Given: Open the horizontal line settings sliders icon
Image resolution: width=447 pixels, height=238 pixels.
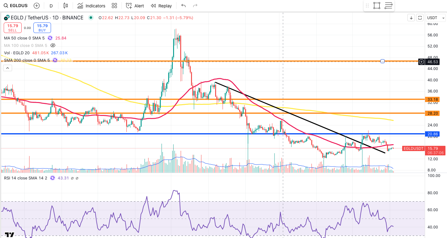Looking at the screenshot, I should [389, 6].
